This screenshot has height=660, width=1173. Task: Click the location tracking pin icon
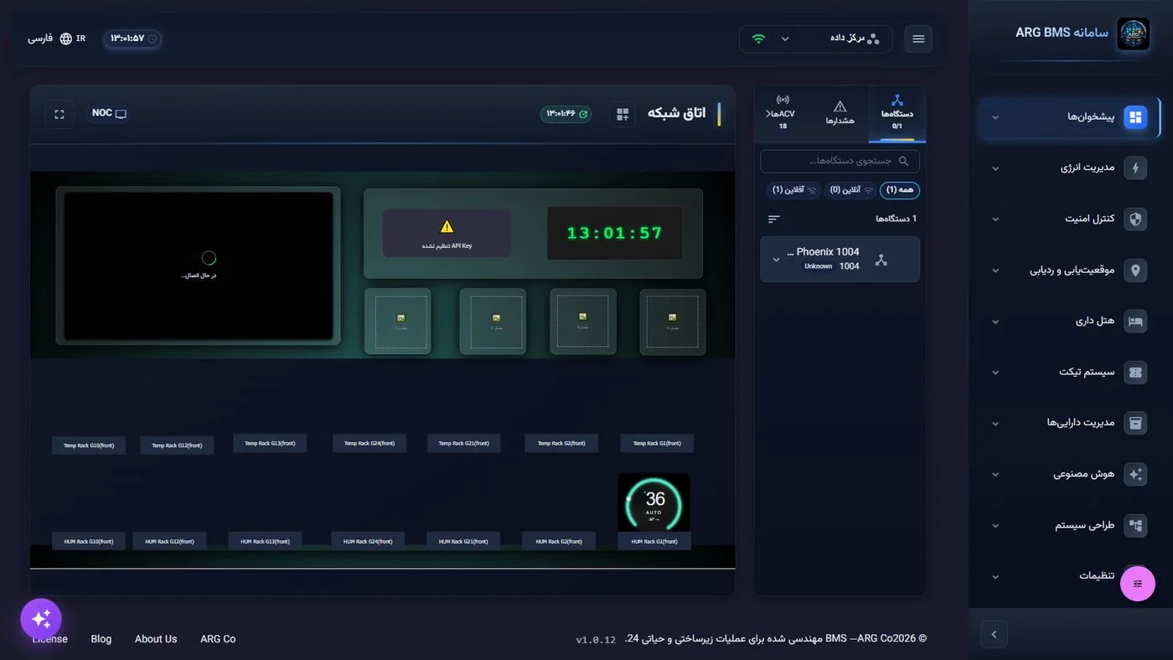1135,270
